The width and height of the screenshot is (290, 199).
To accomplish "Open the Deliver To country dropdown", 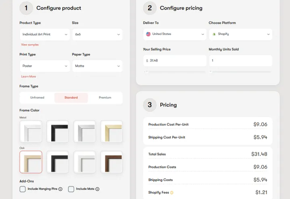I will click(175, 34).
